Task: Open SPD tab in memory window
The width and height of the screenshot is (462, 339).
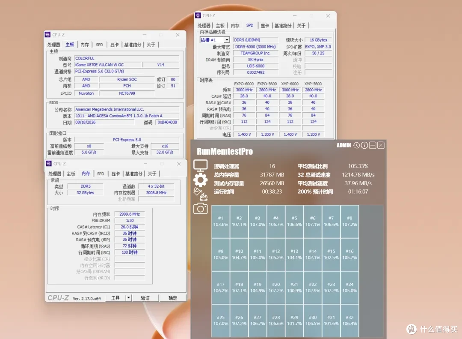Action: pyautogui.click(x=101, y=174)
